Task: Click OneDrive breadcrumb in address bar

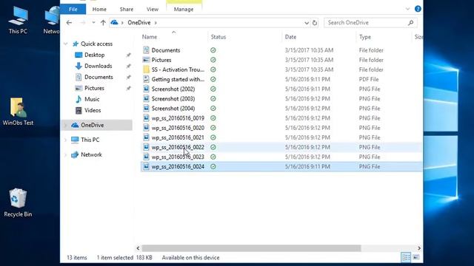Action: pyautogui.click(x=139, y=23)
